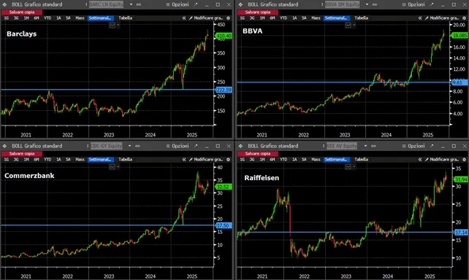Select the 1M range in the BBVA panel
Image resolution: width=469 pixels, height=280 pixels.
262,18
